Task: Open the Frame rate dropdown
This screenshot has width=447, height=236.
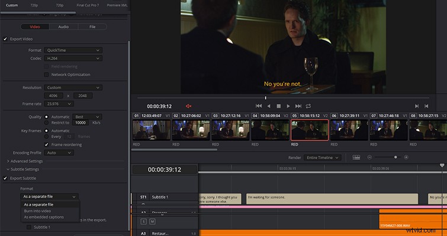Action: point(59,104)
